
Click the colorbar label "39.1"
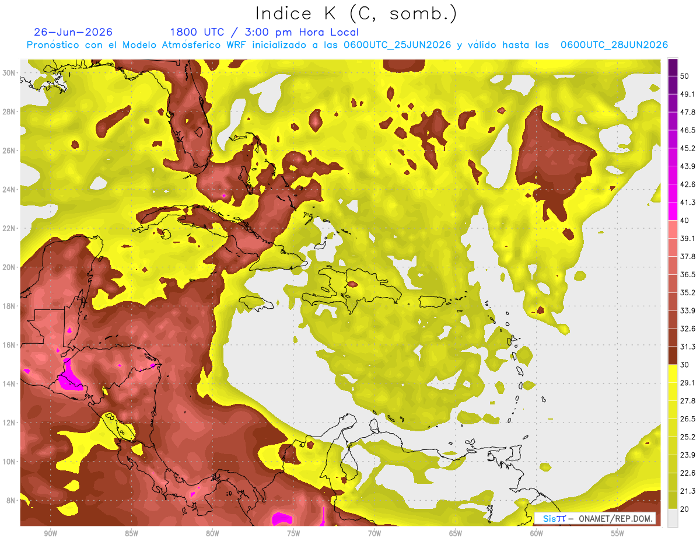[x=688, y=238]
